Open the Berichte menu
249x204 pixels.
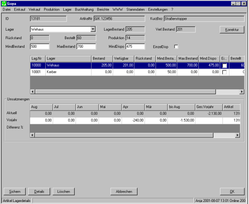click(x=103, y=9)
